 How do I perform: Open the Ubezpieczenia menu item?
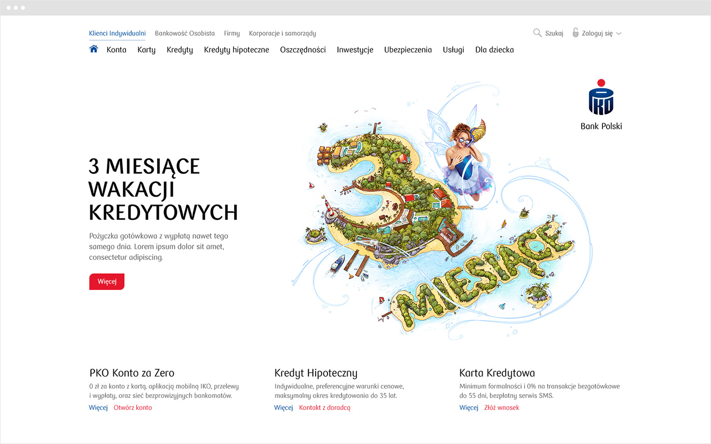408,49
